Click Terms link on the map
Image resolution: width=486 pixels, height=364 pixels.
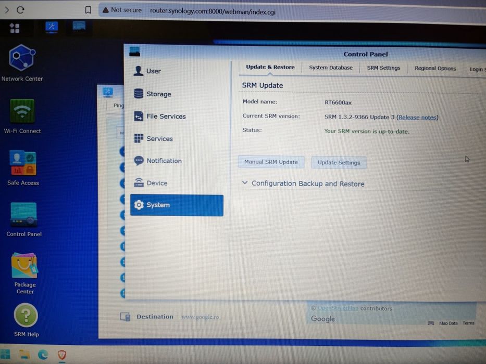(x=468, y=323)
